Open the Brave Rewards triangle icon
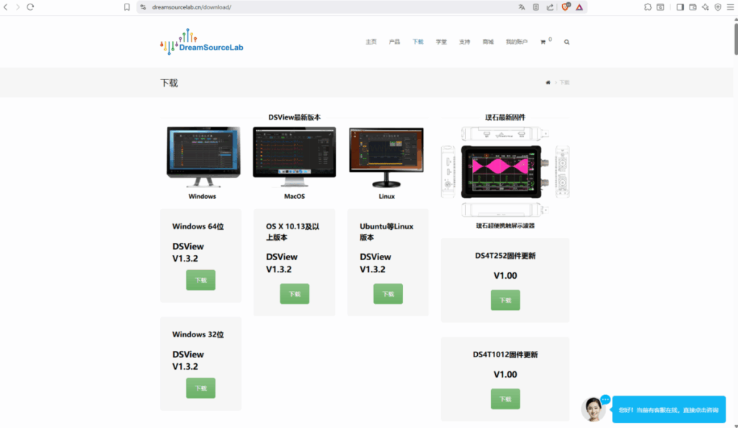 point(579,7)
